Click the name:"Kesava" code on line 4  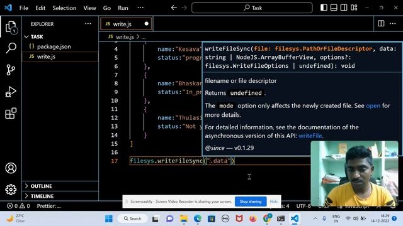[179, 49]
